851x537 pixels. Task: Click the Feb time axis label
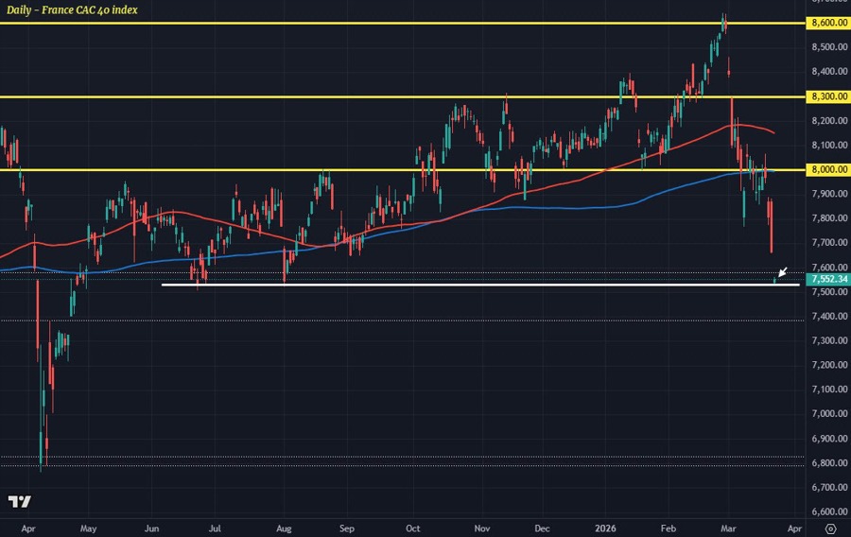pos(669,528)
